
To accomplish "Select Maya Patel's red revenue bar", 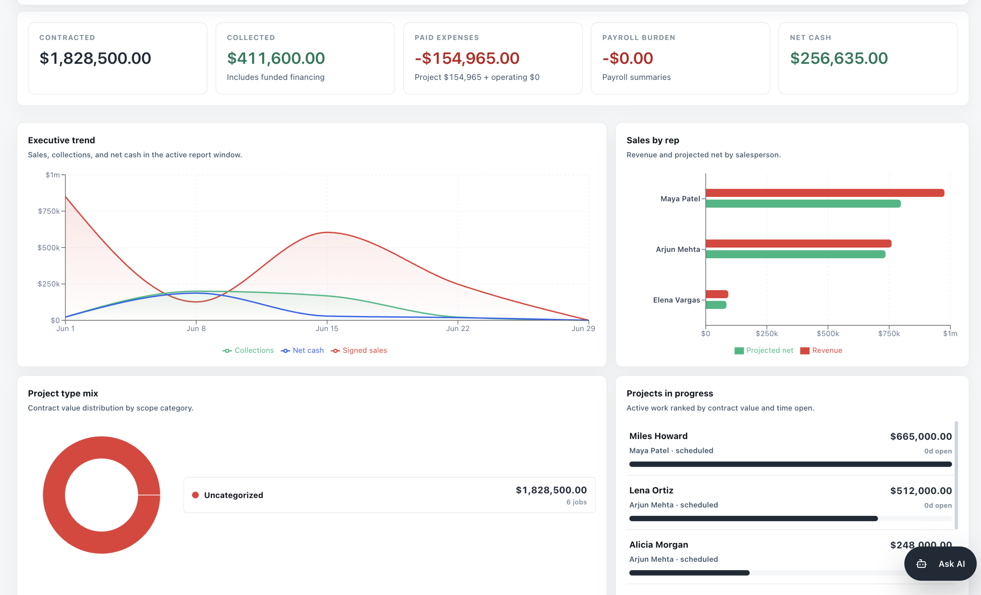I will pyautogui.click(x=825, y=193).
